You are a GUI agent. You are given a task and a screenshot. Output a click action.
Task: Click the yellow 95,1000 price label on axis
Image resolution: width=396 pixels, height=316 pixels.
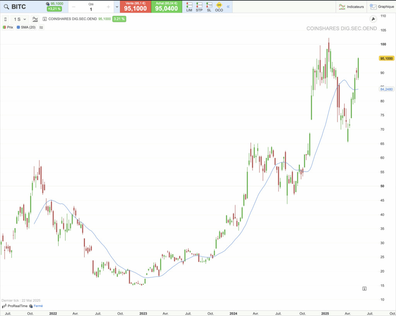click(387, 58)
